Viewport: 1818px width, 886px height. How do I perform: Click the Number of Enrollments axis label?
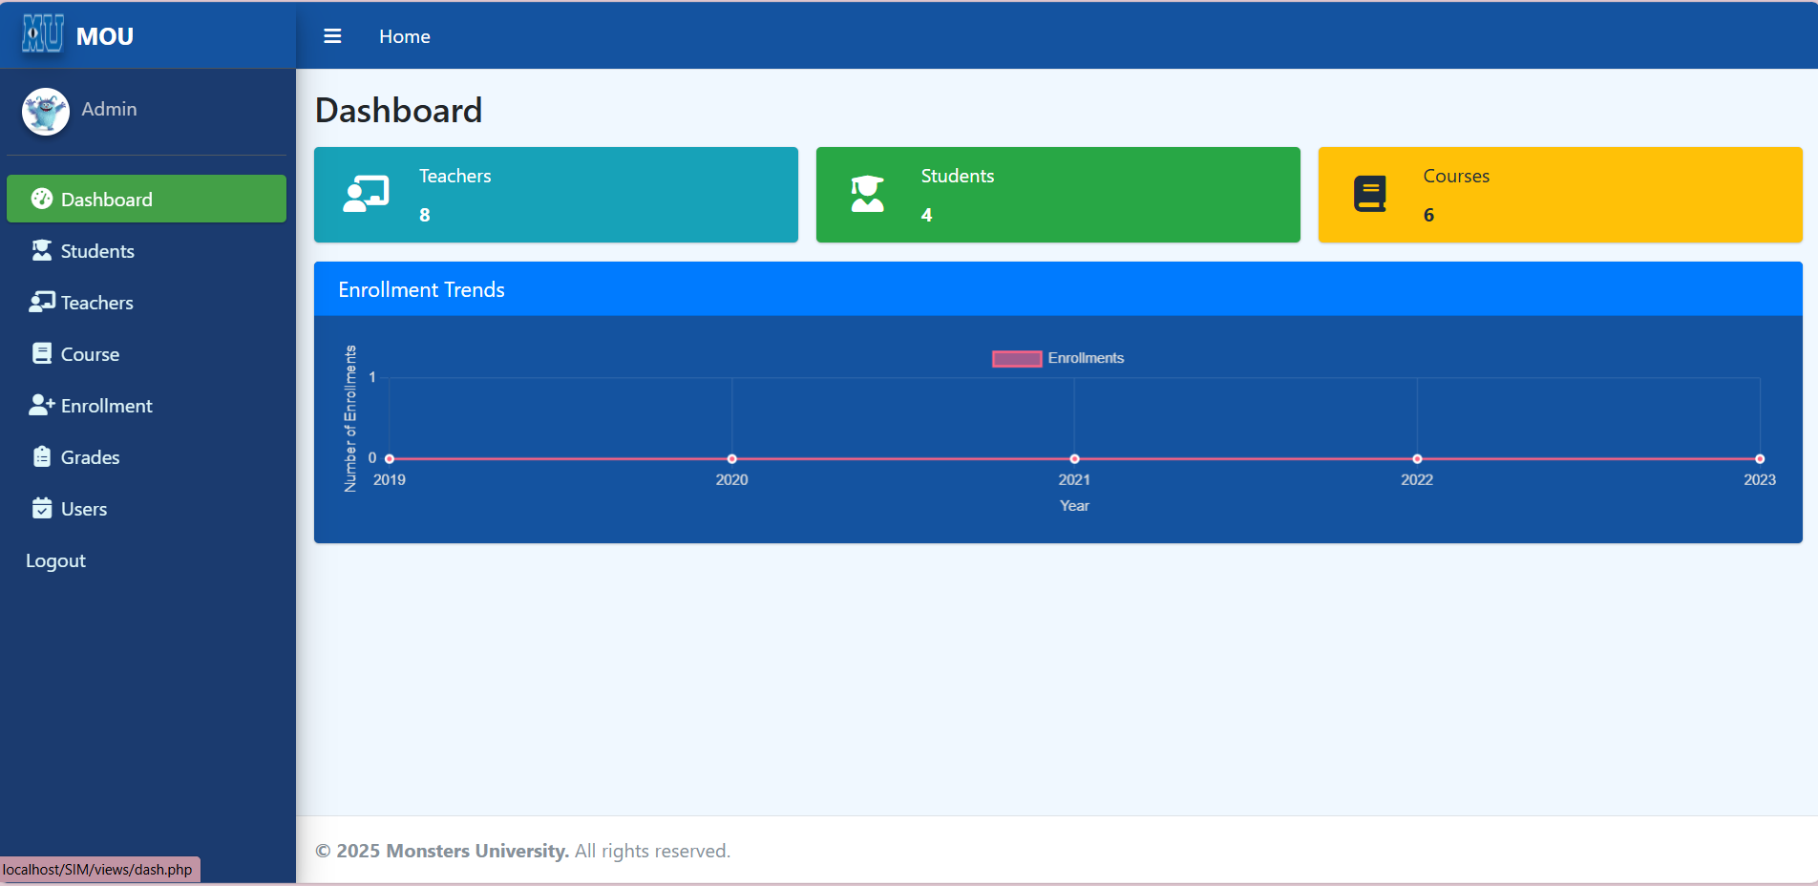(350, 418)
